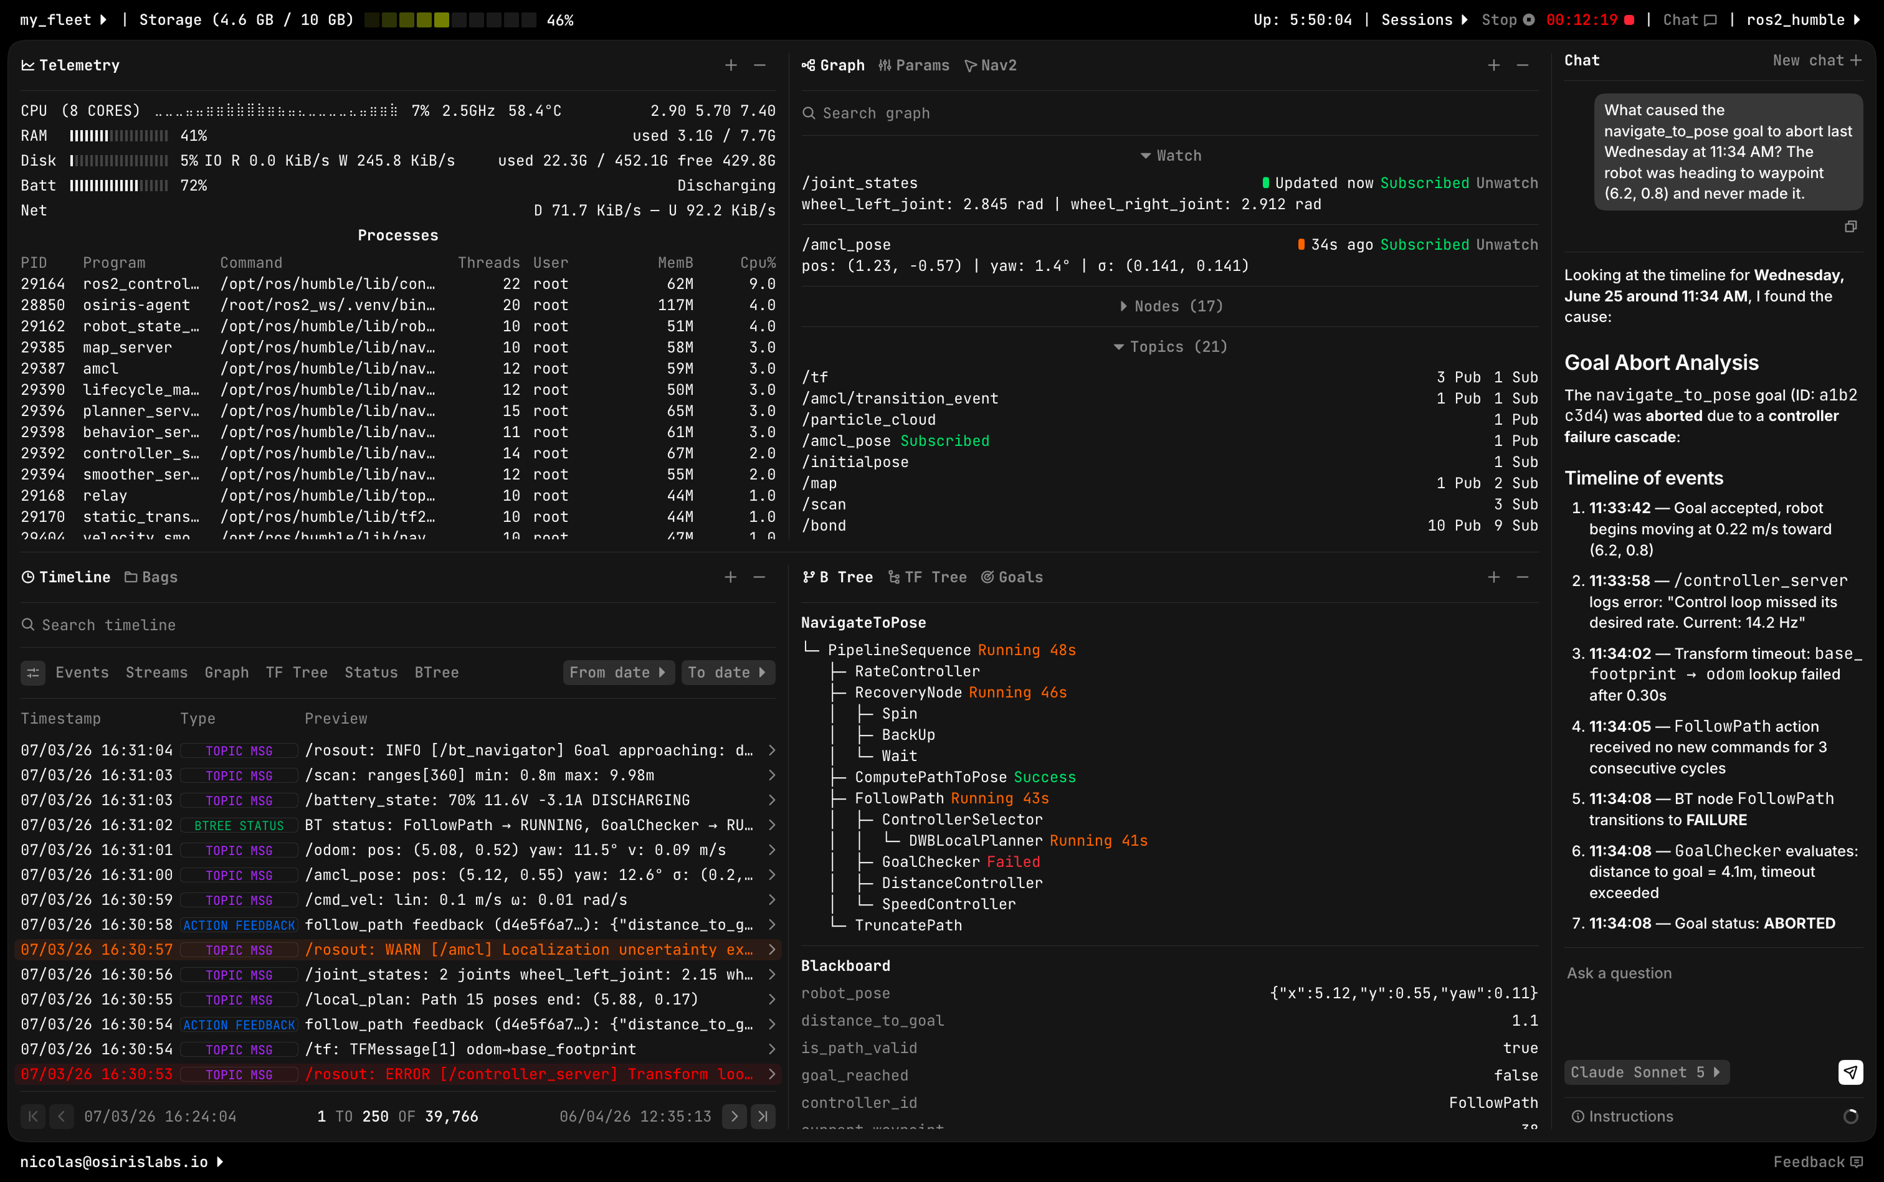
Task: Select the osiris-agent process row
Action: pos(398,305)
